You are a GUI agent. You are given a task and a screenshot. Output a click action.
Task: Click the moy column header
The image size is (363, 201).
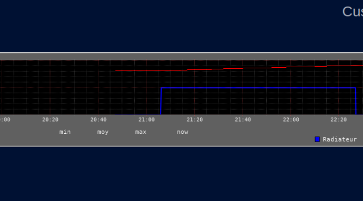[103, 132]
